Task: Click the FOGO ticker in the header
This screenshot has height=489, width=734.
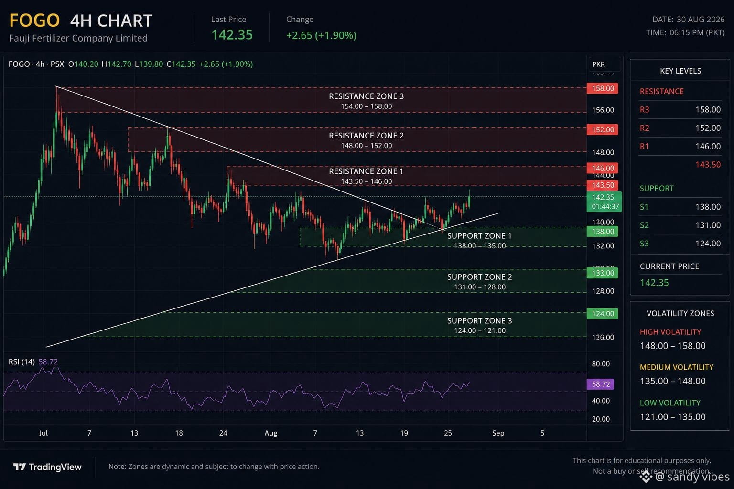Action: (x=34, y=21)
